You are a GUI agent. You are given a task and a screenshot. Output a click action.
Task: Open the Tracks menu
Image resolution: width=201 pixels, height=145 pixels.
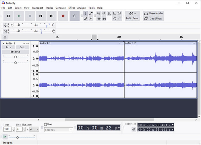(49, 8)
